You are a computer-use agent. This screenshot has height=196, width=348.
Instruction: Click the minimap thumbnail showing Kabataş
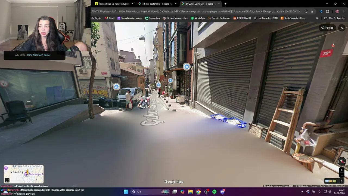pyautogui.click(x=24, y=174)
